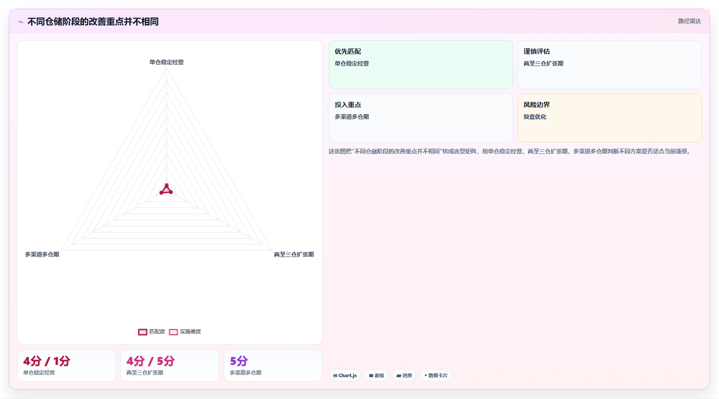Open the 风险边界 card
The image size is (719, 399).
pos(610,118)
